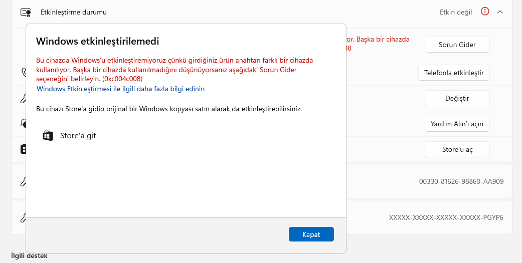The image size is (522, 263).
Task: Click Store'a git link text
Action: 78,136
